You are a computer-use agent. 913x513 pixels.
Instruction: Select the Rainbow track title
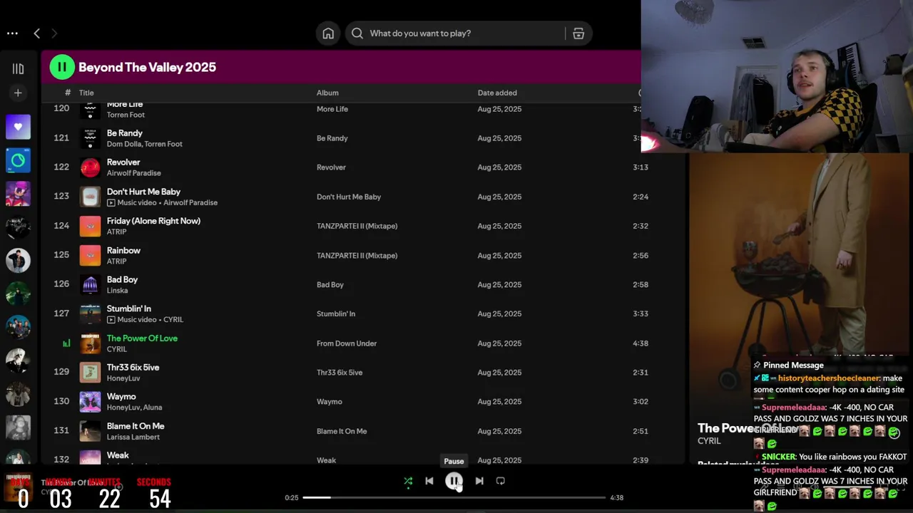pyautogui.click(x=123, y=251)
